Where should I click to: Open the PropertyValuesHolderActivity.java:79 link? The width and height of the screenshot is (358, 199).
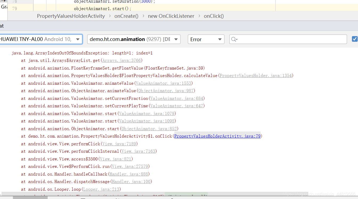217,136
